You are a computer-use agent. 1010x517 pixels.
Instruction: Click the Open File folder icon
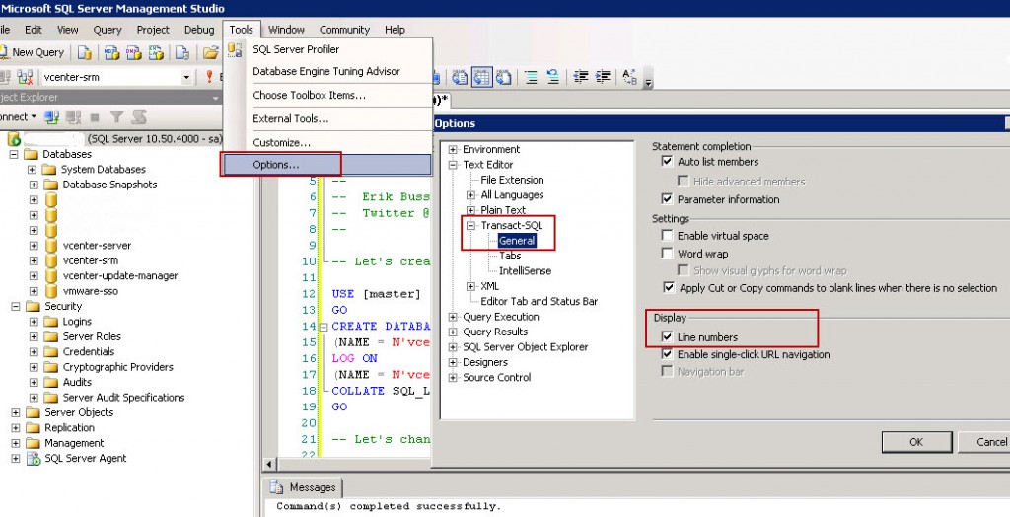coord(211,52)
